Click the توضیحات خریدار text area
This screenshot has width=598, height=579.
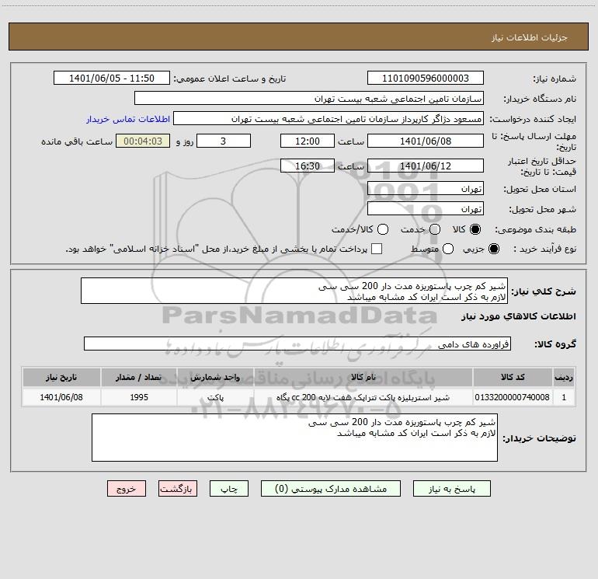(x=294, y=438)
